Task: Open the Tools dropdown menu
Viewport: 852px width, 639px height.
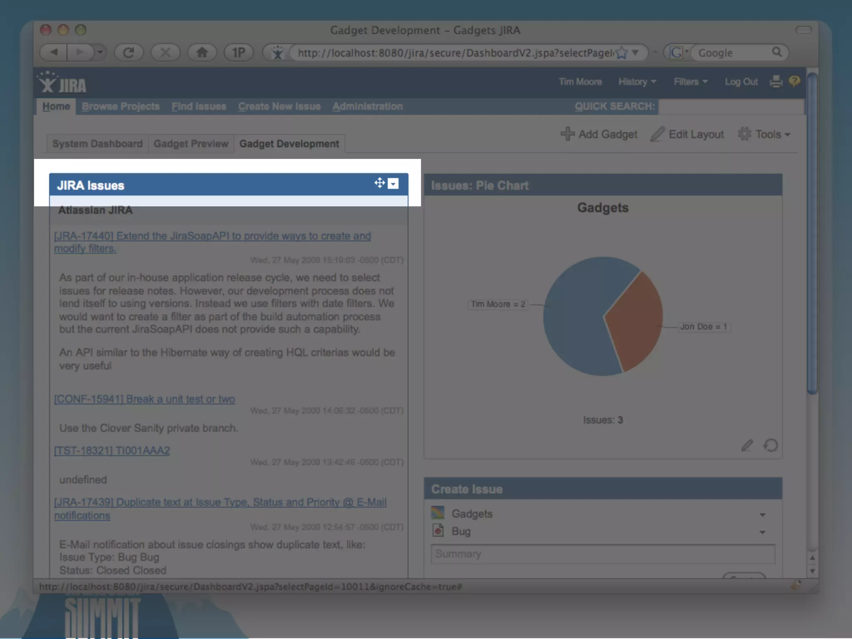Action: pyautogui.click(x=764, y=134)
